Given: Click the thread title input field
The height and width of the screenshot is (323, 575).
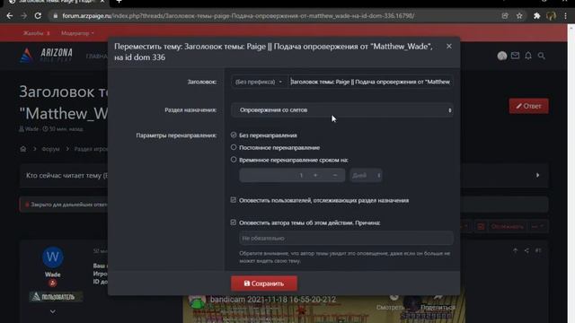Looking at the screenshot, I should pyautogui.click(x=370, y=82).
